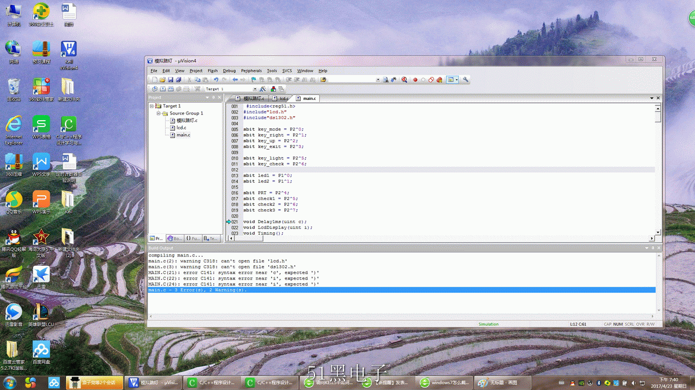Select the main.c editor tab

coord(306,98)
